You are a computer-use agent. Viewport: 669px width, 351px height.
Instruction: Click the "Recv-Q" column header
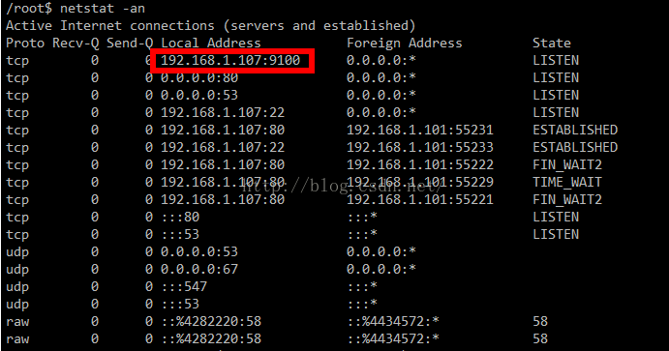[76, 44]
